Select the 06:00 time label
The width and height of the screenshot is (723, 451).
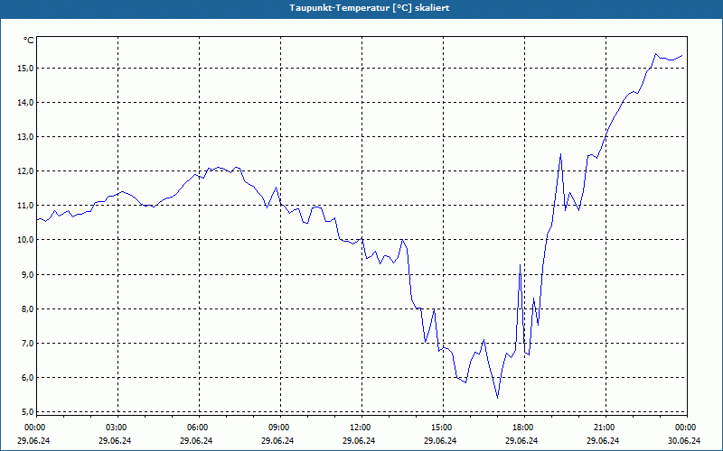pos(199,428)
